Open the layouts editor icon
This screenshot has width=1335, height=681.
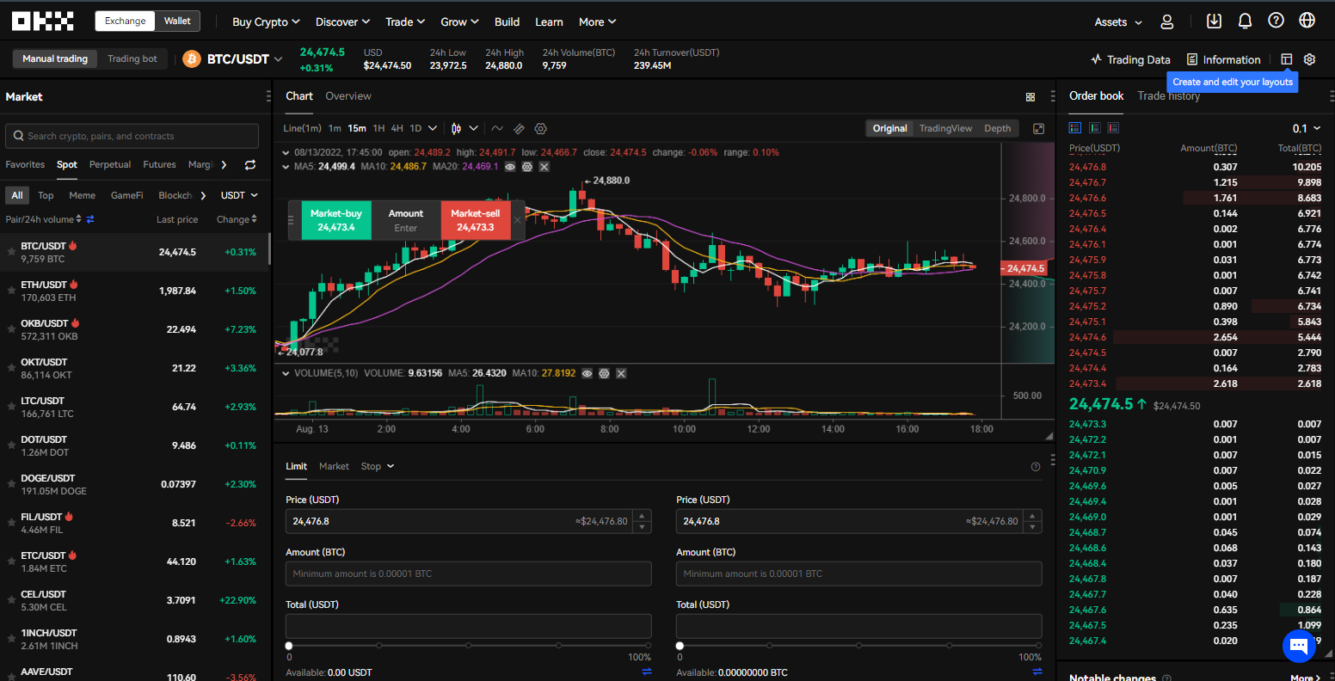coord(1287,59)
